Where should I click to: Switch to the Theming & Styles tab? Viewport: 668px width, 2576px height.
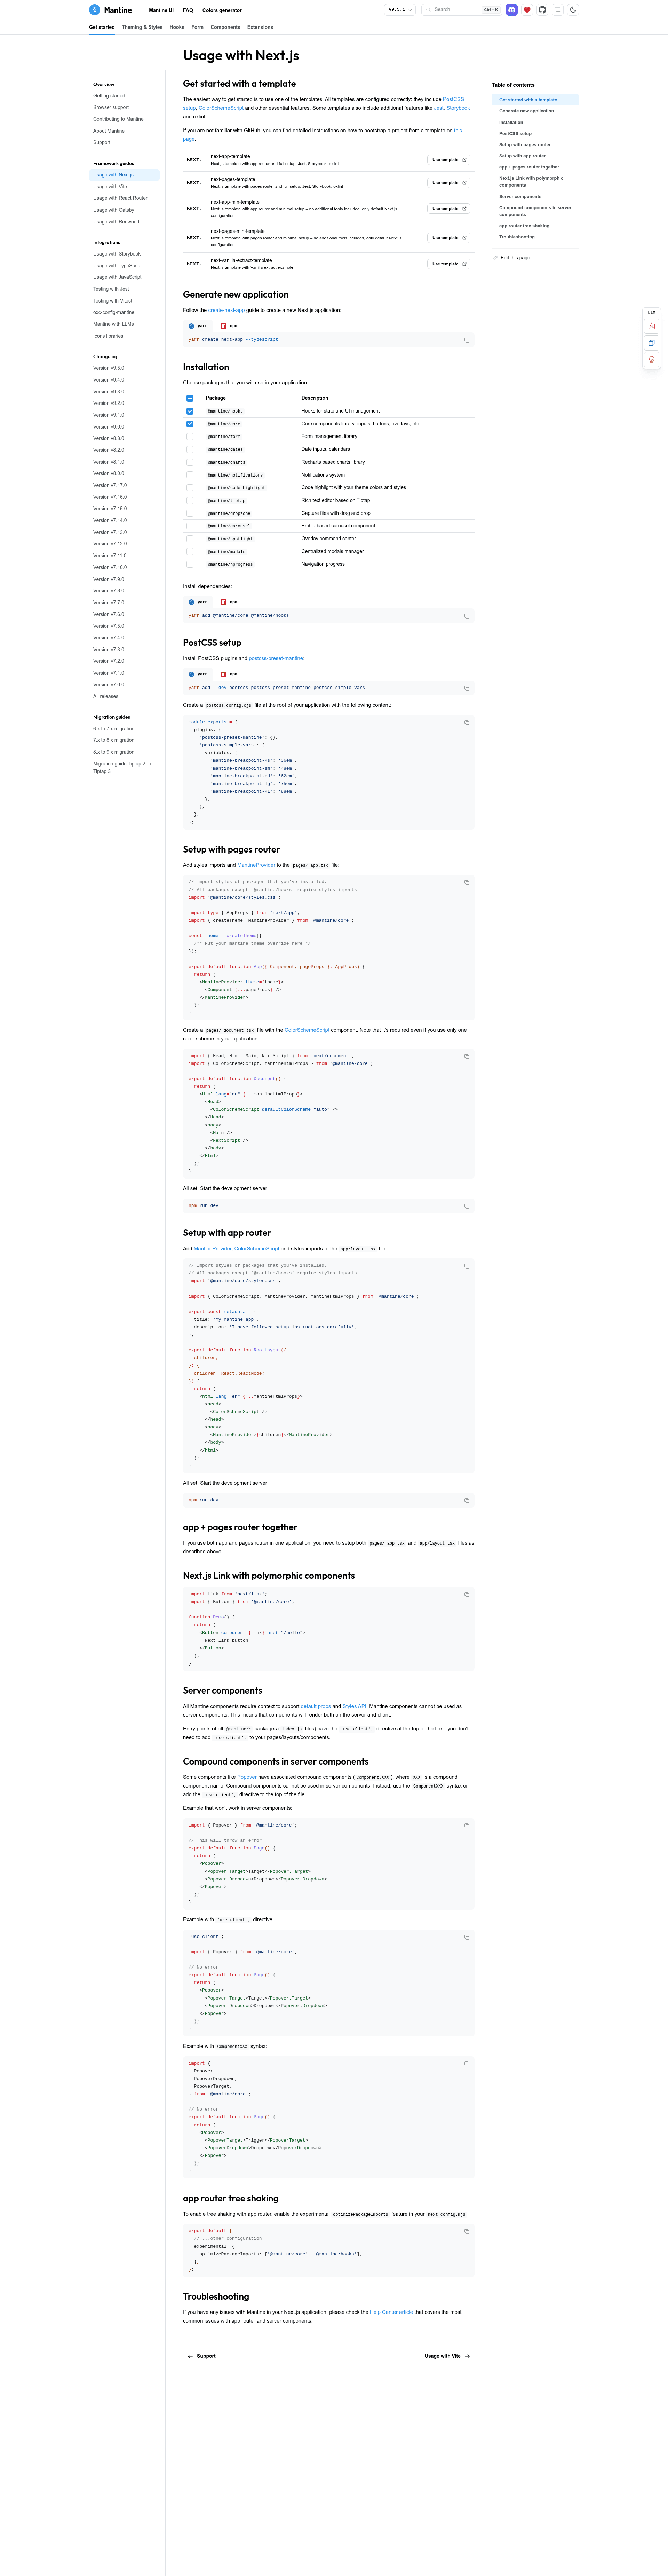(142, 27)
